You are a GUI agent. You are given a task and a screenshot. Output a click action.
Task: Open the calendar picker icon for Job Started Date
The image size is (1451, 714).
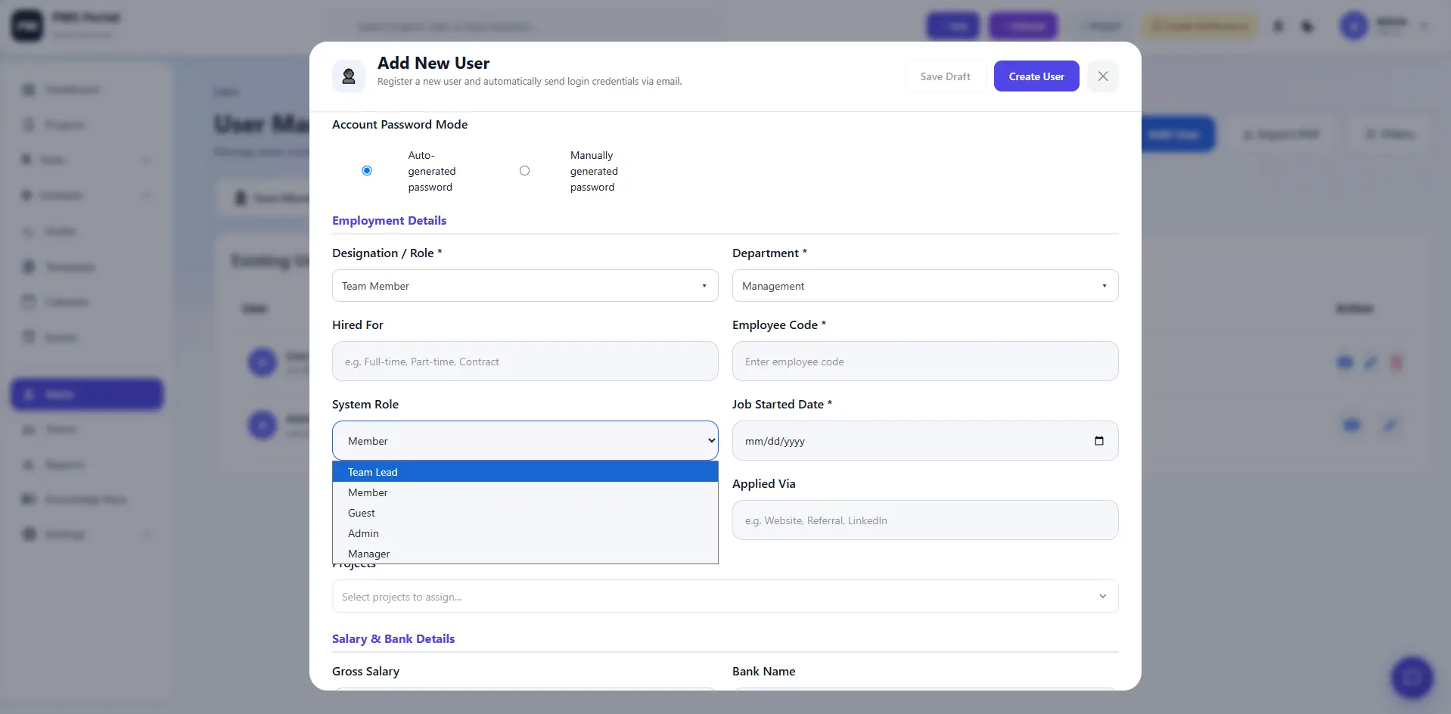click(x=1098, y=441)
